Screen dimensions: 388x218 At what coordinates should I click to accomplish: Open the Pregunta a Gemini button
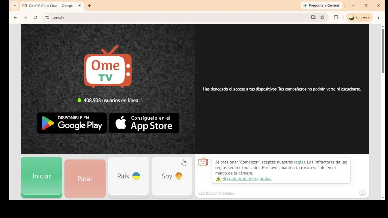click(x=322, y=5)
